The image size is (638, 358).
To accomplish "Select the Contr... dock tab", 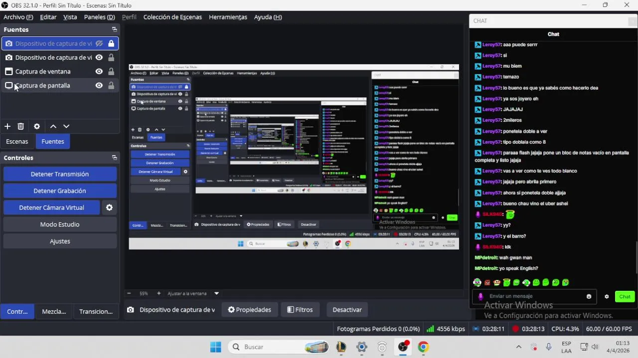I will [17, 311].
